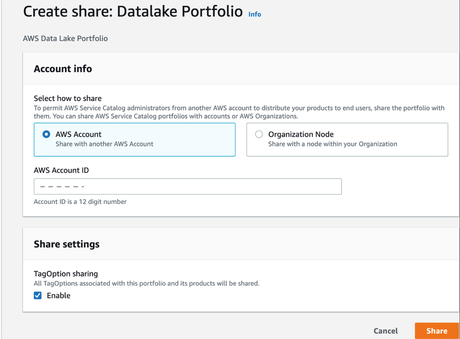The width and height of the screenshot is (460, 339).
Task: Open the Info link beside the title
Action: point(255,14)
